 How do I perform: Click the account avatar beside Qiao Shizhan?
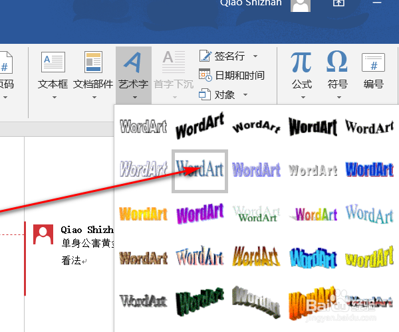[301, 5]
